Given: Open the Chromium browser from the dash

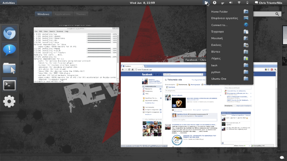Looking at the screenshot, I should (10, 33).
